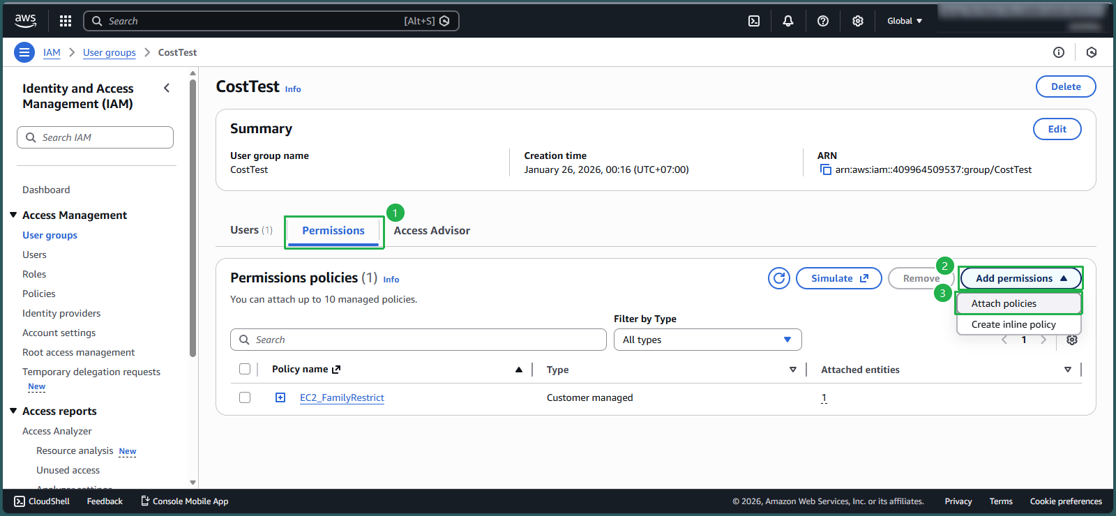Switch to the Access Advisor tab
Screen dimensions: 1116x516
(432, 231)
